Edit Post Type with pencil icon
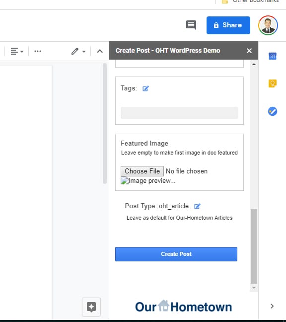286x322 pixels. coord(197,206)
